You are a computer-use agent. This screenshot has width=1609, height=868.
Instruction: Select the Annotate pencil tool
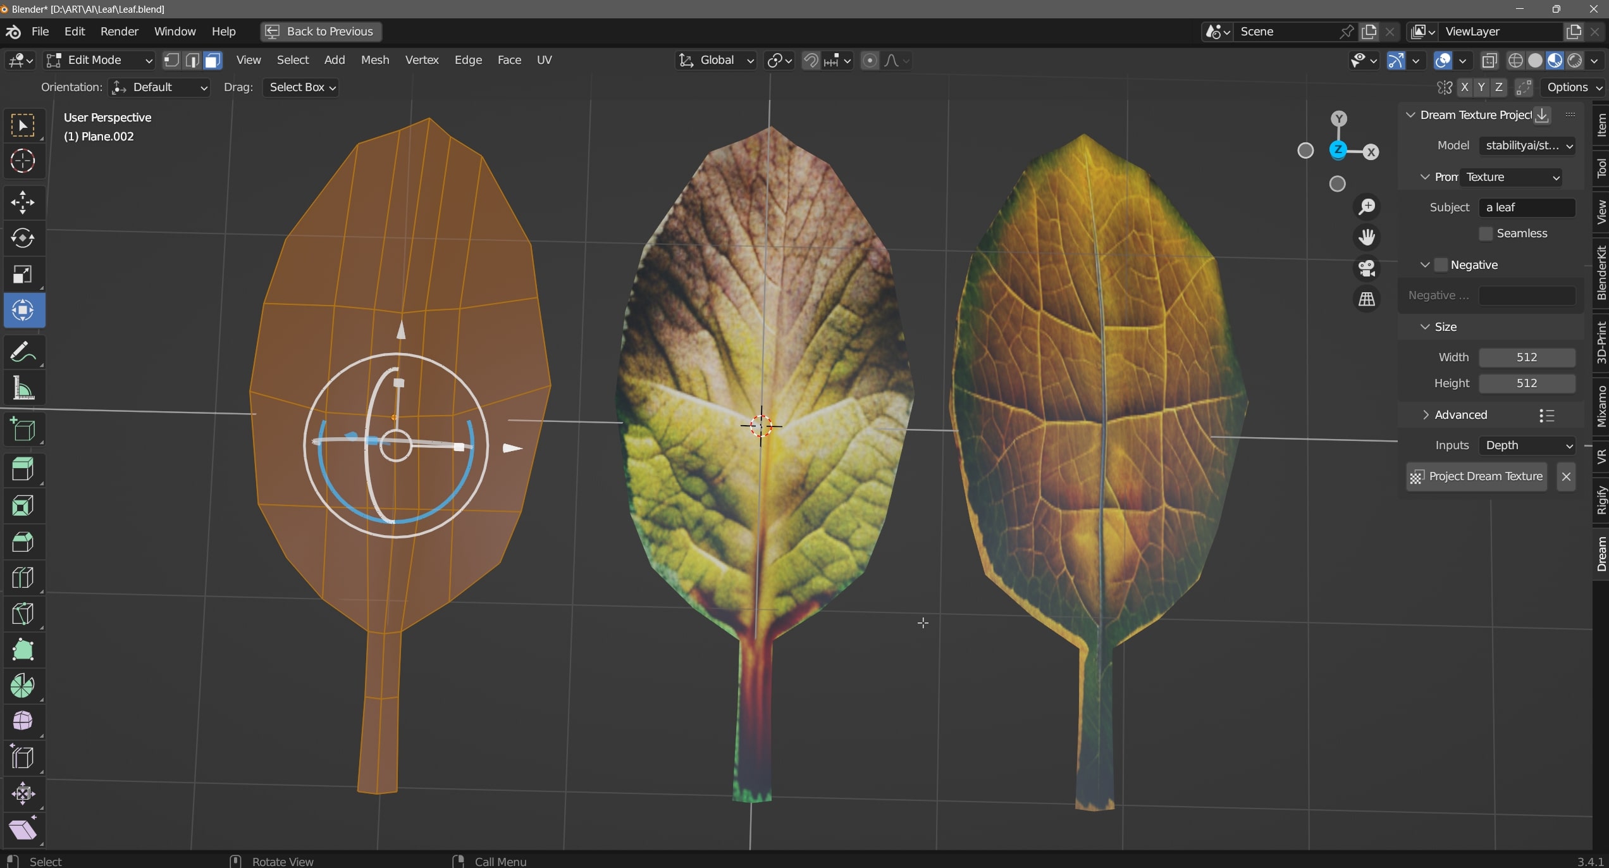pos(23,352)
